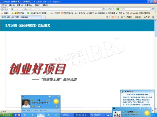Open the 收藏夹 favorites star button
This screenshot has height=117, width=157.
[5, 13]
